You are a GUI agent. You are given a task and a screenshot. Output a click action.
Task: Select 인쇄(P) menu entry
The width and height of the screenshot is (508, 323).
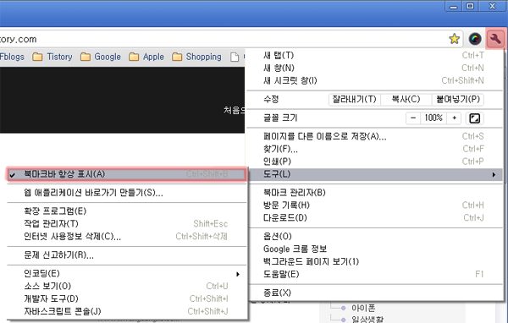point(375,161)
